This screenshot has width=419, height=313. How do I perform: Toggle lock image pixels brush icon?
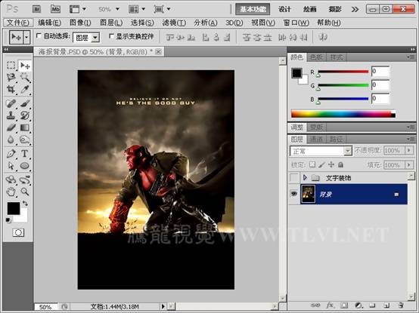pos(321,164)
